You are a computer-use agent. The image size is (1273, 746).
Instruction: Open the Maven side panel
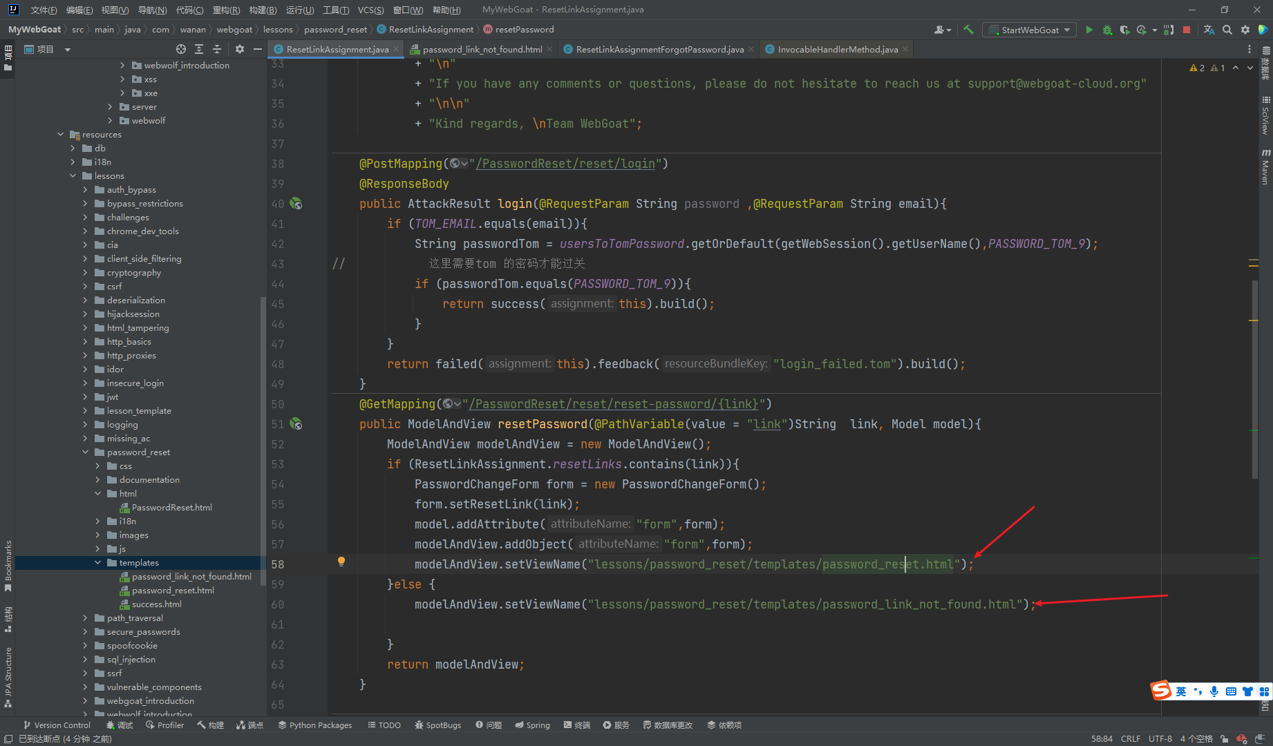click(x=1265, y=166)
